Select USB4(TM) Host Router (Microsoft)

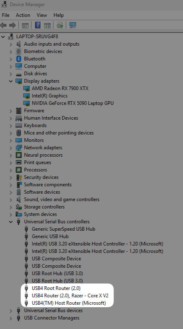tap(69, 303)
